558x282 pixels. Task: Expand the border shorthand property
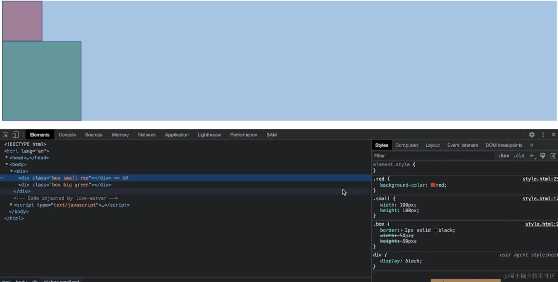click(402, 230)
